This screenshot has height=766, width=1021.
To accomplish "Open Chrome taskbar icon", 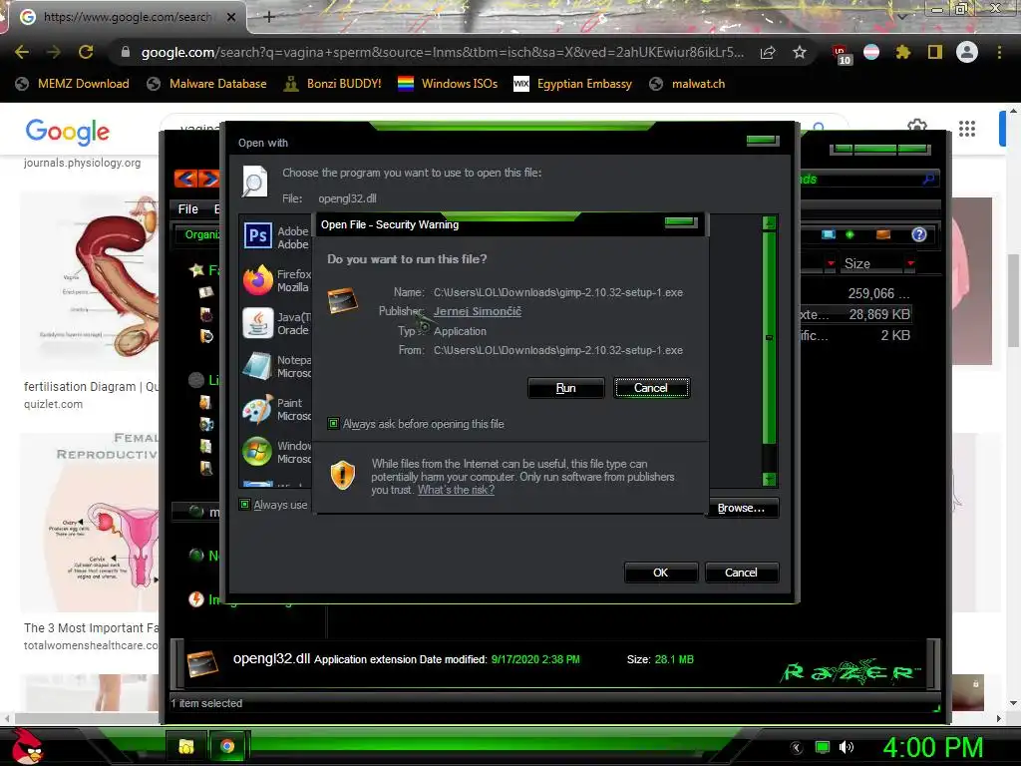I will click(x=227, y=746).
